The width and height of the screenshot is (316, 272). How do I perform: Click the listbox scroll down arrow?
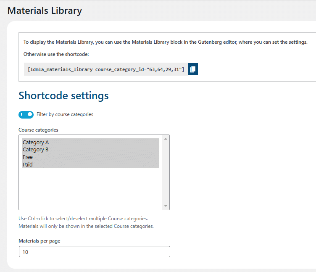tap(166, 206)
